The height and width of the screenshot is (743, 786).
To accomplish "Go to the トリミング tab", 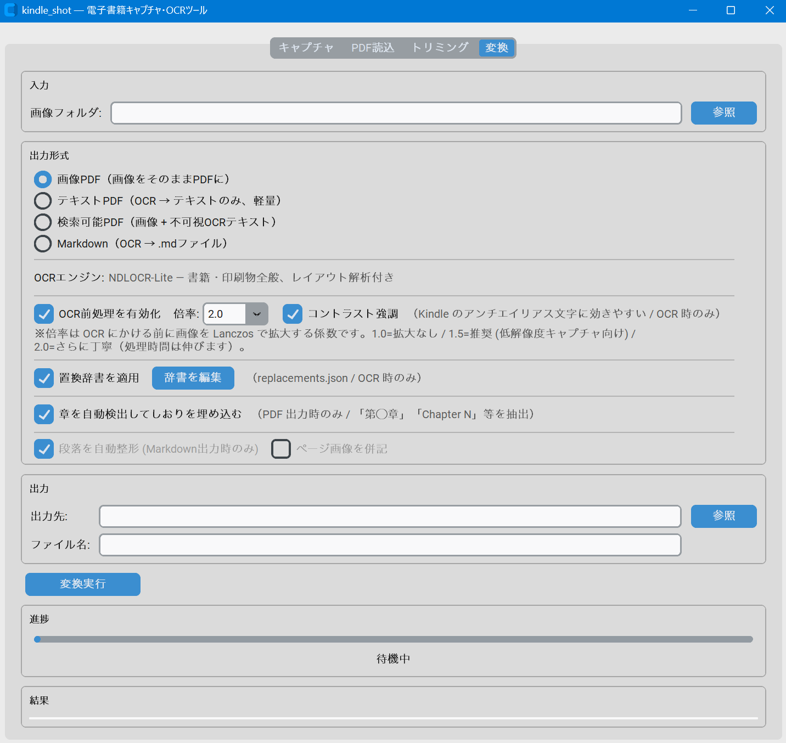I will (x=440, y=48).
